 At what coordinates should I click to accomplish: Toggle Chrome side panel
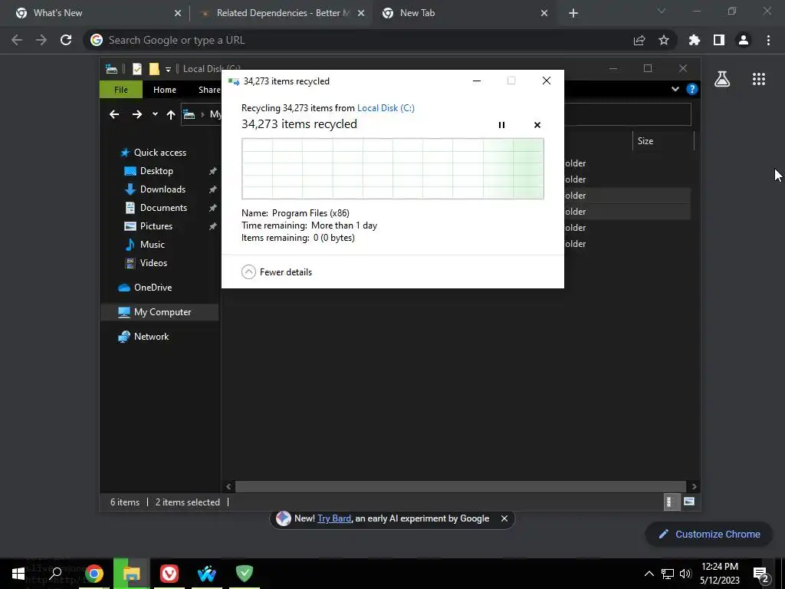click(x=719, y=40)
